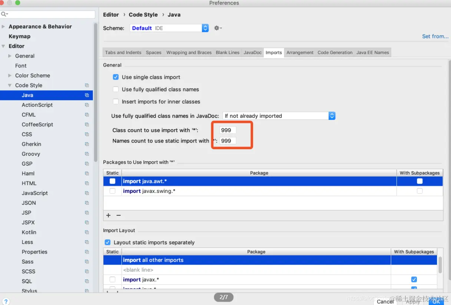Click the copy icon next to Haml

pos(87,174)
